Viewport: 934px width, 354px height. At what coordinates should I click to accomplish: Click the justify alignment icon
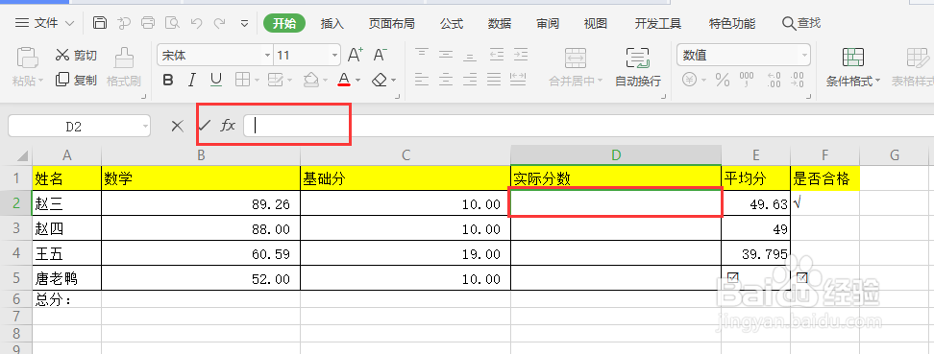coord(494,79)
